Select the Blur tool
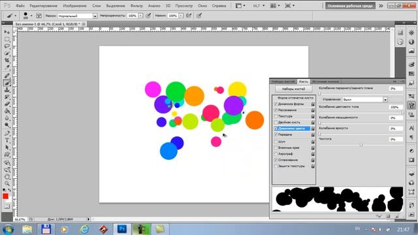 pyautogui.click(x=7, y=118)
